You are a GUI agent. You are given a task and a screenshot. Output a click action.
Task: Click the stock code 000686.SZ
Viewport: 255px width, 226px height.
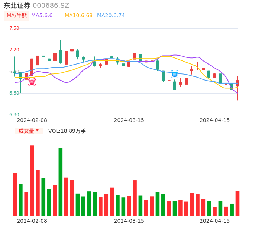[x=51, y=6]
